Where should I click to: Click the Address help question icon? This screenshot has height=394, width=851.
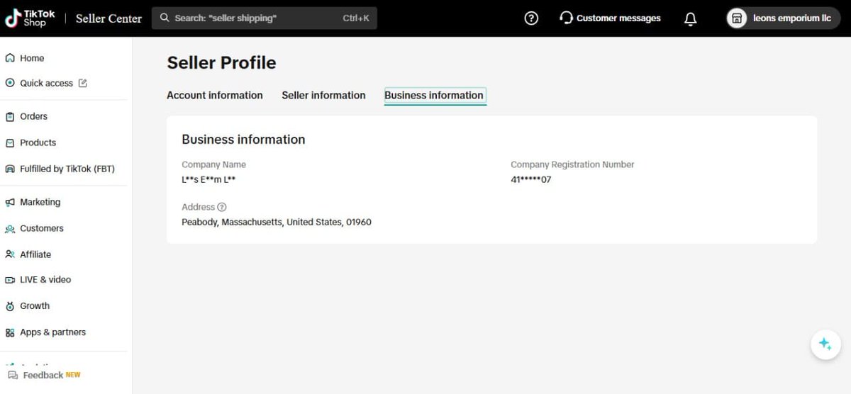click(x=221, y=207)
